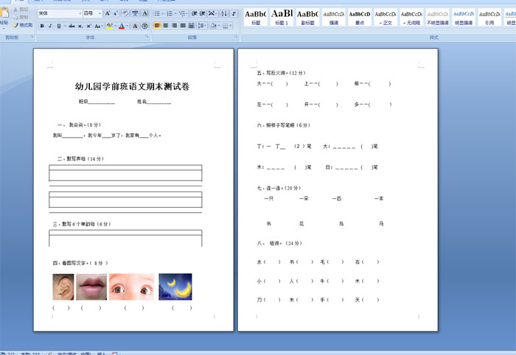Click the spelling check icon in status bar

(x=49, y=354)
